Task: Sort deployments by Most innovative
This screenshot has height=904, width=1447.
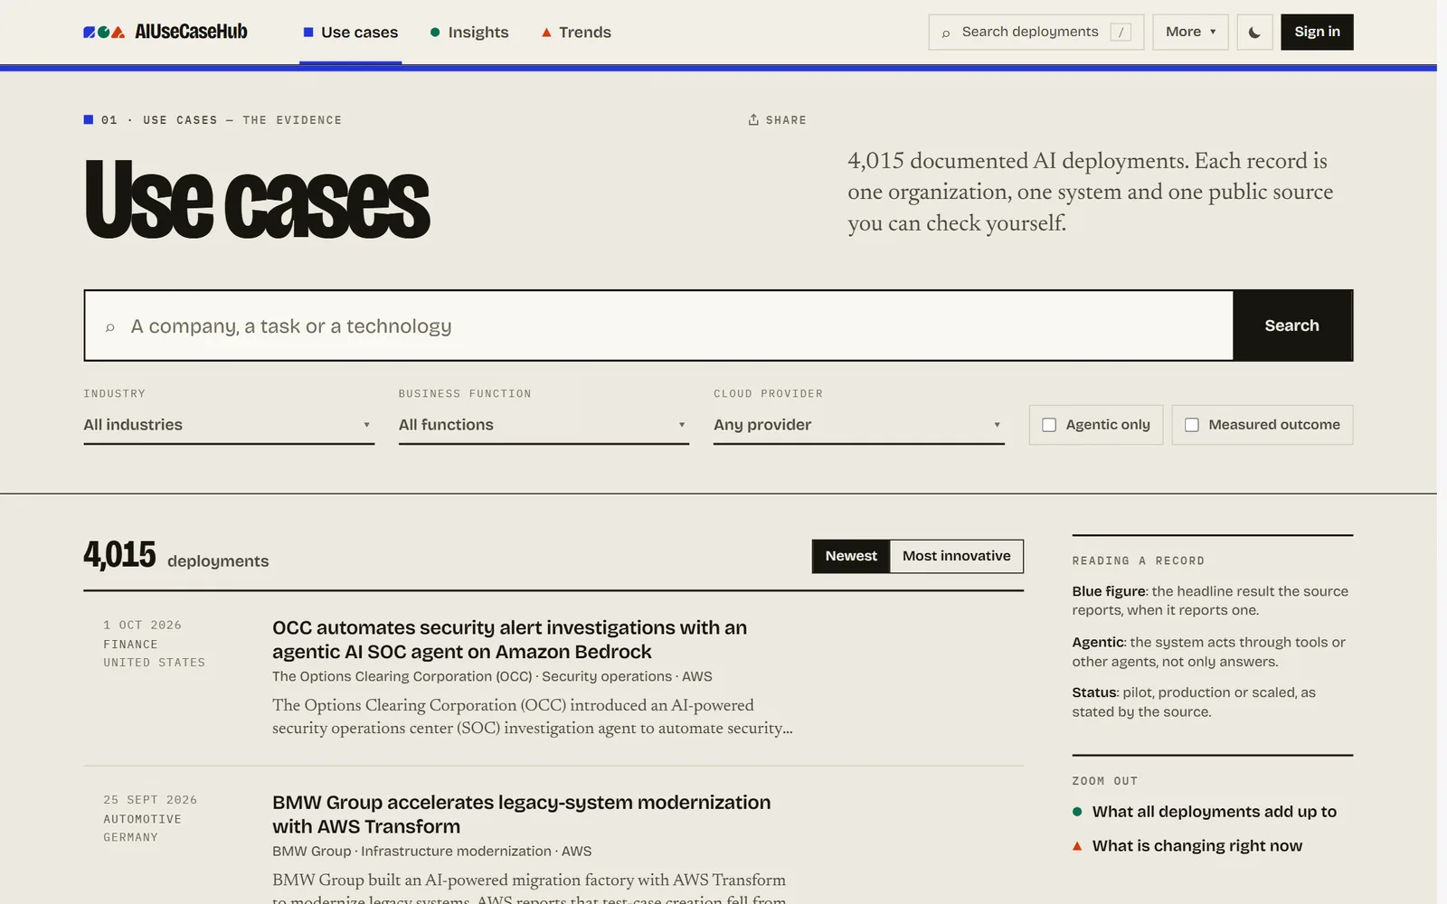Action: point(957,556)
